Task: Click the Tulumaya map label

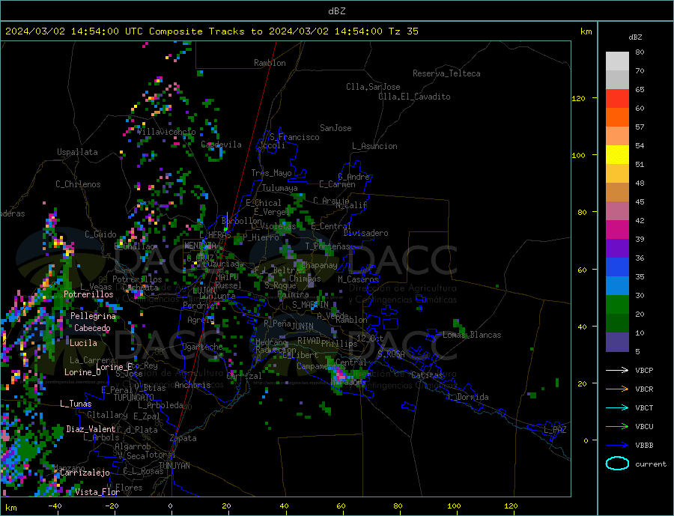Action: [x=280, y=188]
